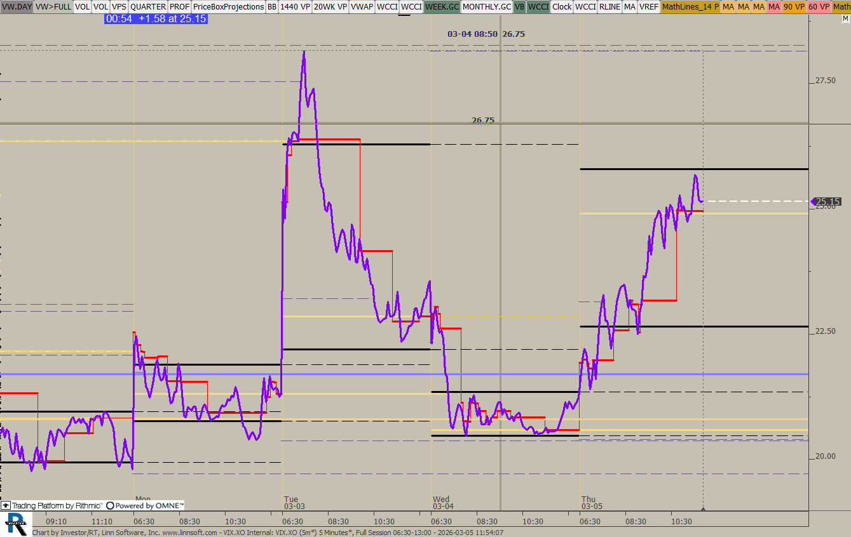Viewport: 851px width, 537px height.
Task: Select the MONTHLY.GC button
Action: pyautogui.click(x=486, y=7)
